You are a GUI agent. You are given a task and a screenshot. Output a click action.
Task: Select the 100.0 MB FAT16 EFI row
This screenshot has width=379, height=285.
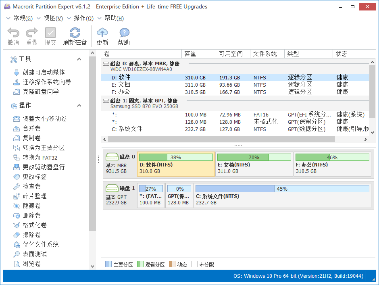point(235,114)
